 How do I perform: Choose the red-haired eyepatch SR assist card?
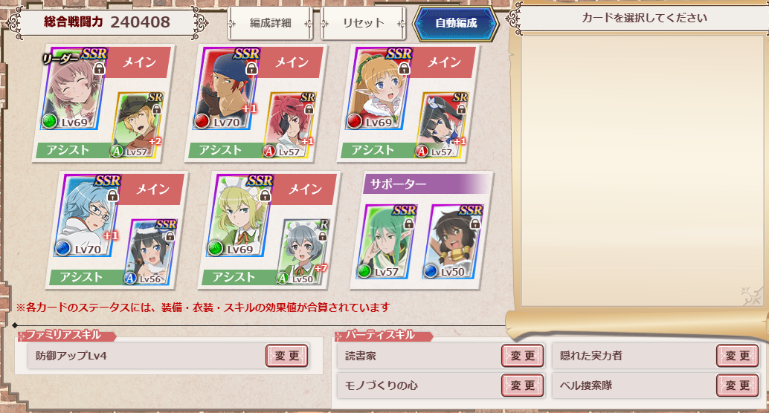(x=289, y=126)
